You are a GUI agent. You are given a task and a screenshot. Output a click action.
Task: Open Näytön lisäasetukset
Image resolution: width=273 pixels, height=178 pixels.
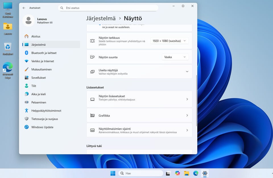tap(139, 99)
